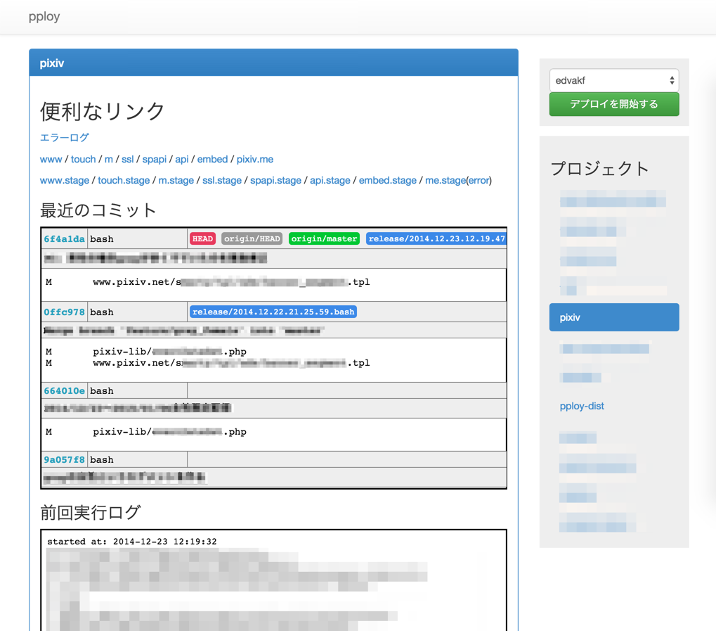
Task: Click the red HEAD tag
Action: 203,238
